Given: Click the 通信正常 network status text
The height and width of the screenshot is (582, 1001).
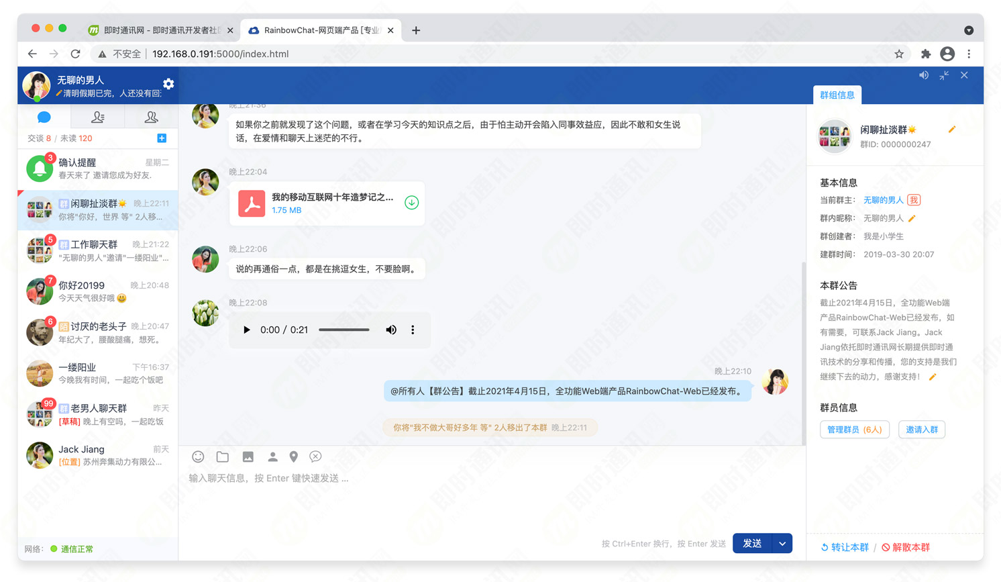Looking at the screenshot, I should tap(77, 549).
